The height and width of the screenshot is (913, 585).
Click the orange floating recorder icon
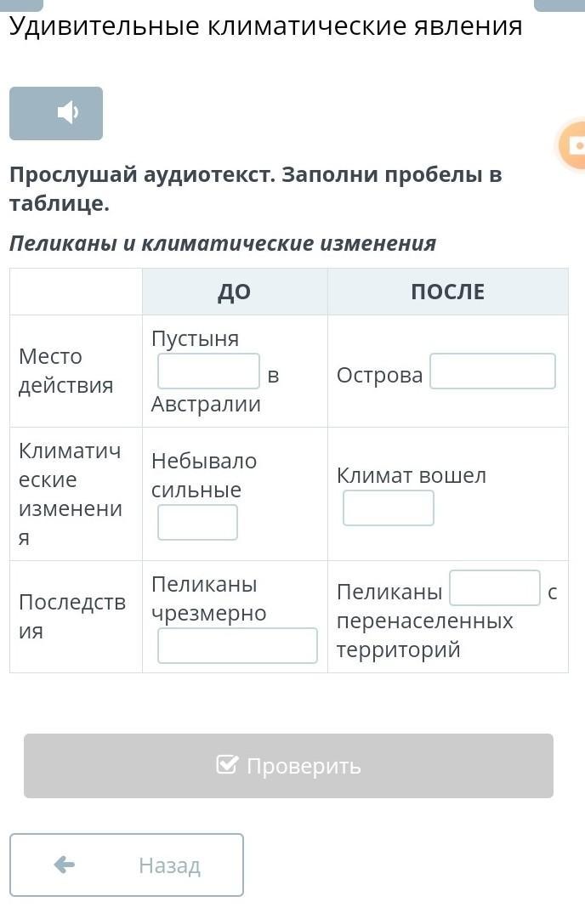tap(573, 145)
